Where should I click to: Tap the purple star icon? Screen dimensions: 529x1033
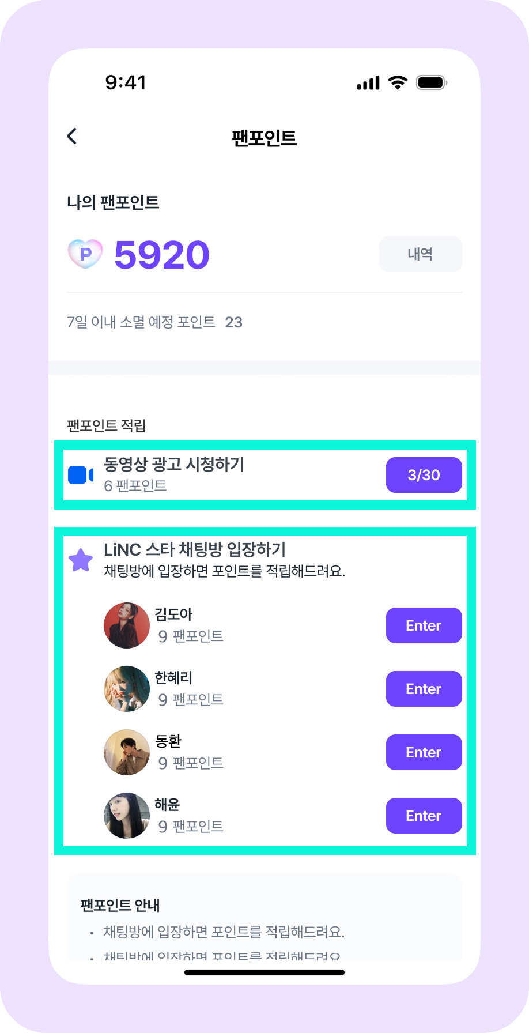click(81, 560)
